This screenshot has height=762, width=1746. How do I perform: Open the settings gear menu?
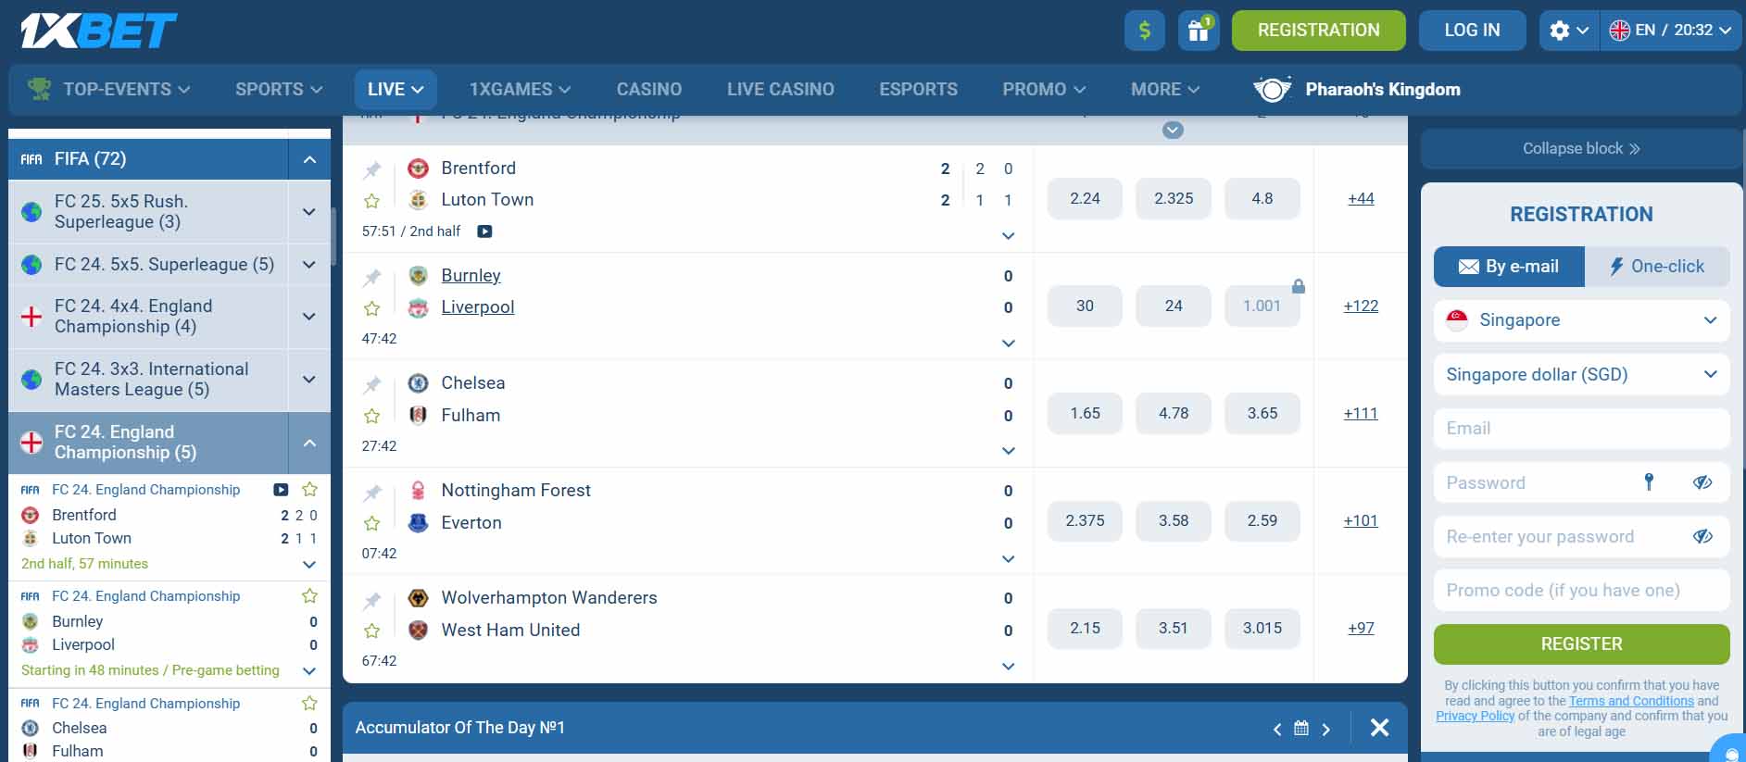pos(1569,31)
